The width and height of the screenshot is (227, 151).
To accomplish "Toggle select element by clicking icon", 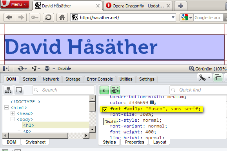I will coord(19,90).
